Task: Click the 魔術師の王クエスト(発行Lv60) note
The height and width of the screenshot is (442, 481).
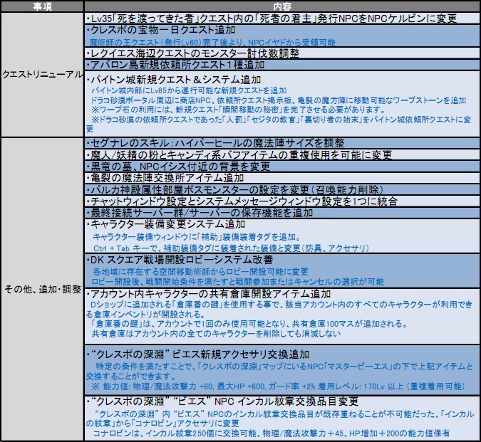Action: [212, 42]
